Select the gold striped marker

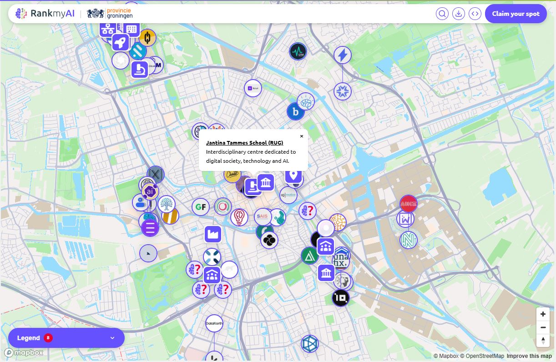(170, 216)
